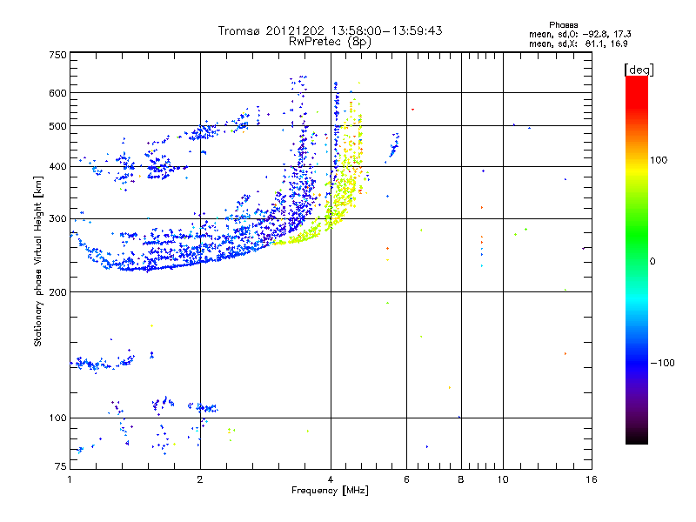Click the frequency axis '2' label
The image size is (696, 522).
click(200, 479)
